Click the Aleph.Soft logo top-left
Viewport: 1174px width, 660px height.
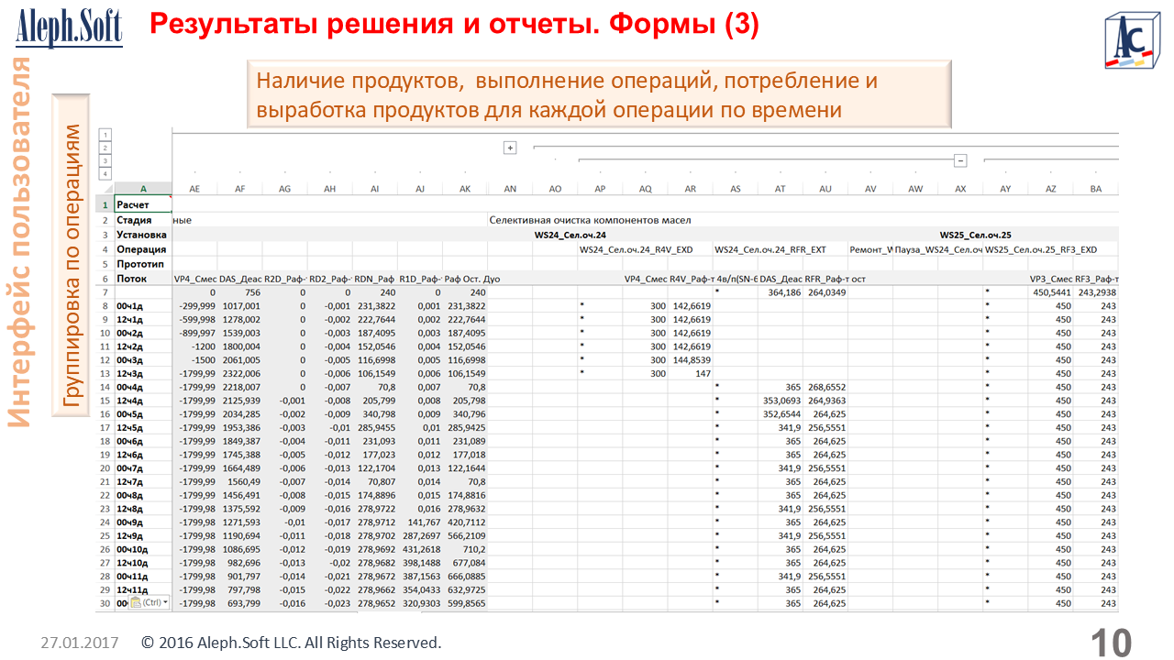(69, 27)
